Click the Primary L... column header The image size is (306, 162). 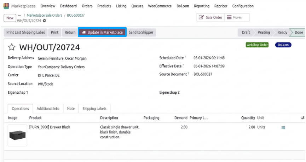pyautogui.click(x=198, y=118)
